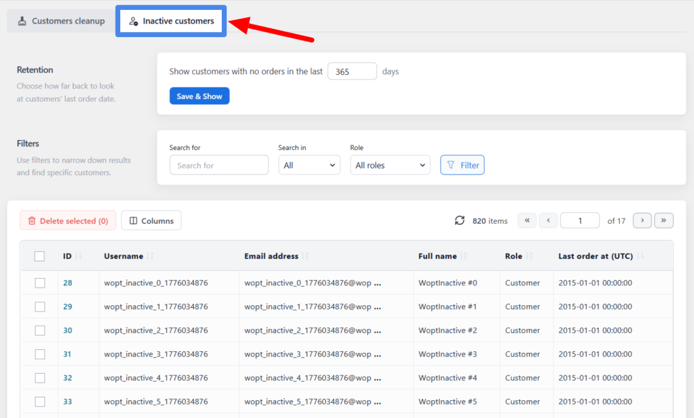694x418 pixels.
Task: Check the box for customer ID 29
Action: [40, 307]
